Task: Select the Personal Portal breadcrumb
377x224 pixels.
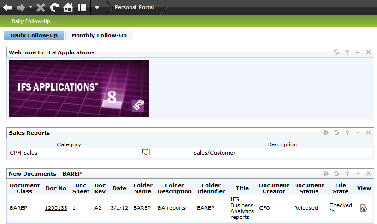Action: (134, 7)
